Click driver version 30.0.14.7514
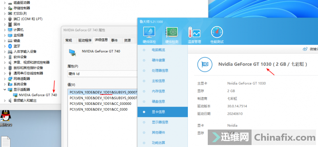Viewport: 318px width, 147px height. click(237, 106)
